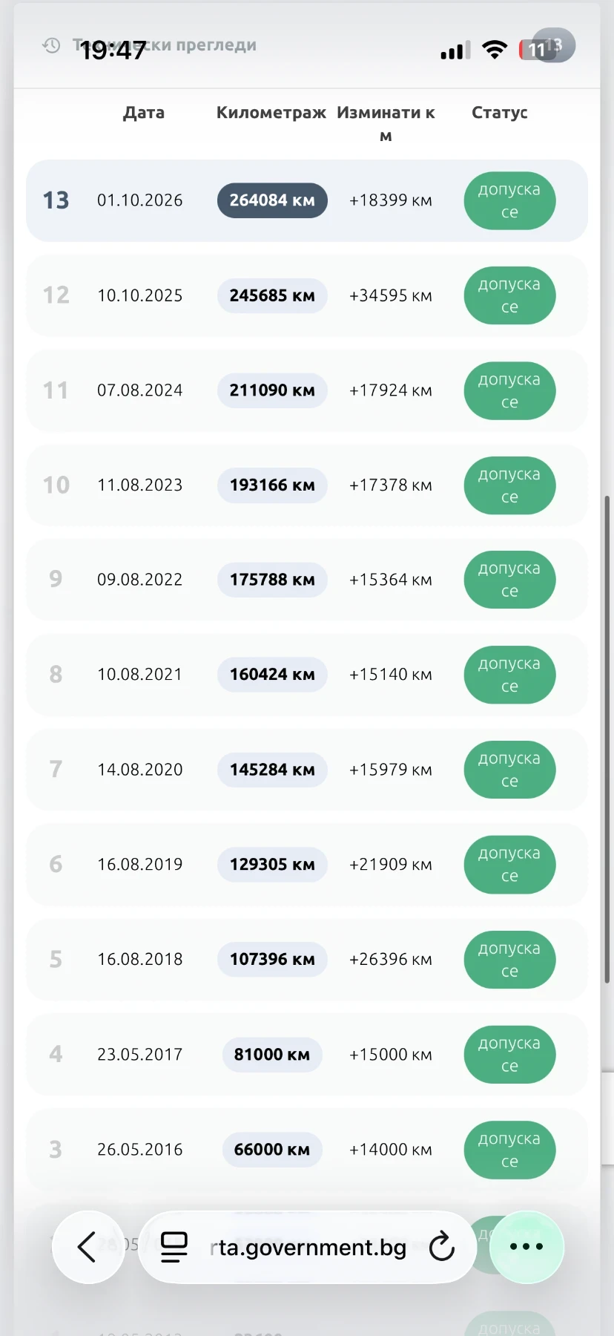Screen dimensions: 614x1336
Task: Select inspection row number 9
Action: pyautogui.click(x=307, y=580)
